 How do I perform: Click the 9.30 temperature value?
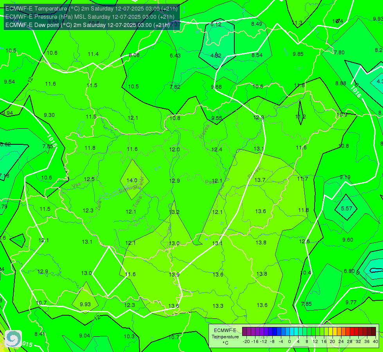point(49,115)
